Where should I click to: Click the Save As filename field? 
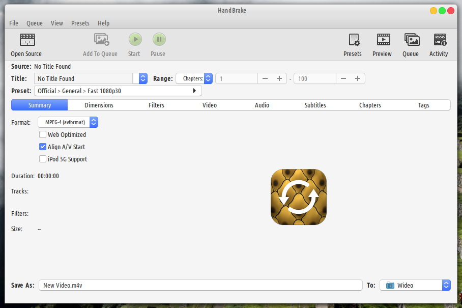[200, 285]
